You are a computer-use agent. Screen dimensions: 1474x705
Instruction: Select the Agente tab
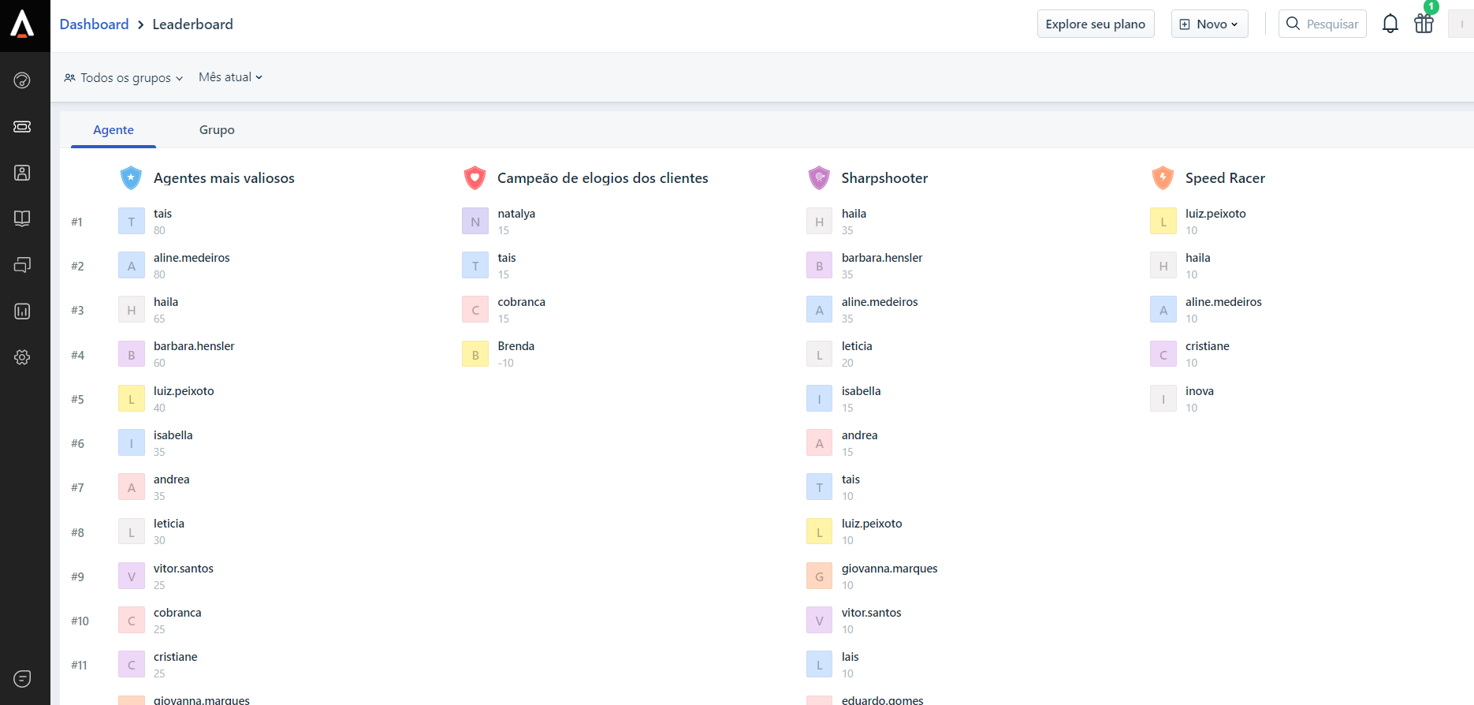[114, 130]
